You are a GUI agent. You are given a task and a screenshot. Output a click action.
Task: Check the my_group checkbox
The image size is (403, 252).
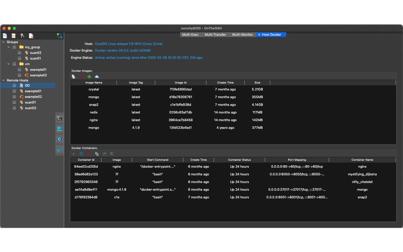pos(14,47)
